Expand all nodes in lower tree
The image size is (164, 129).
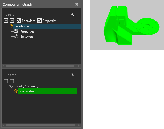point(12,81)
